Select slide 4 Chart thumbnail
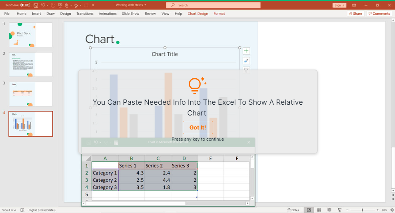Image resolution: width=395 pixels, height=213 pixels. [x=30, y=124]
